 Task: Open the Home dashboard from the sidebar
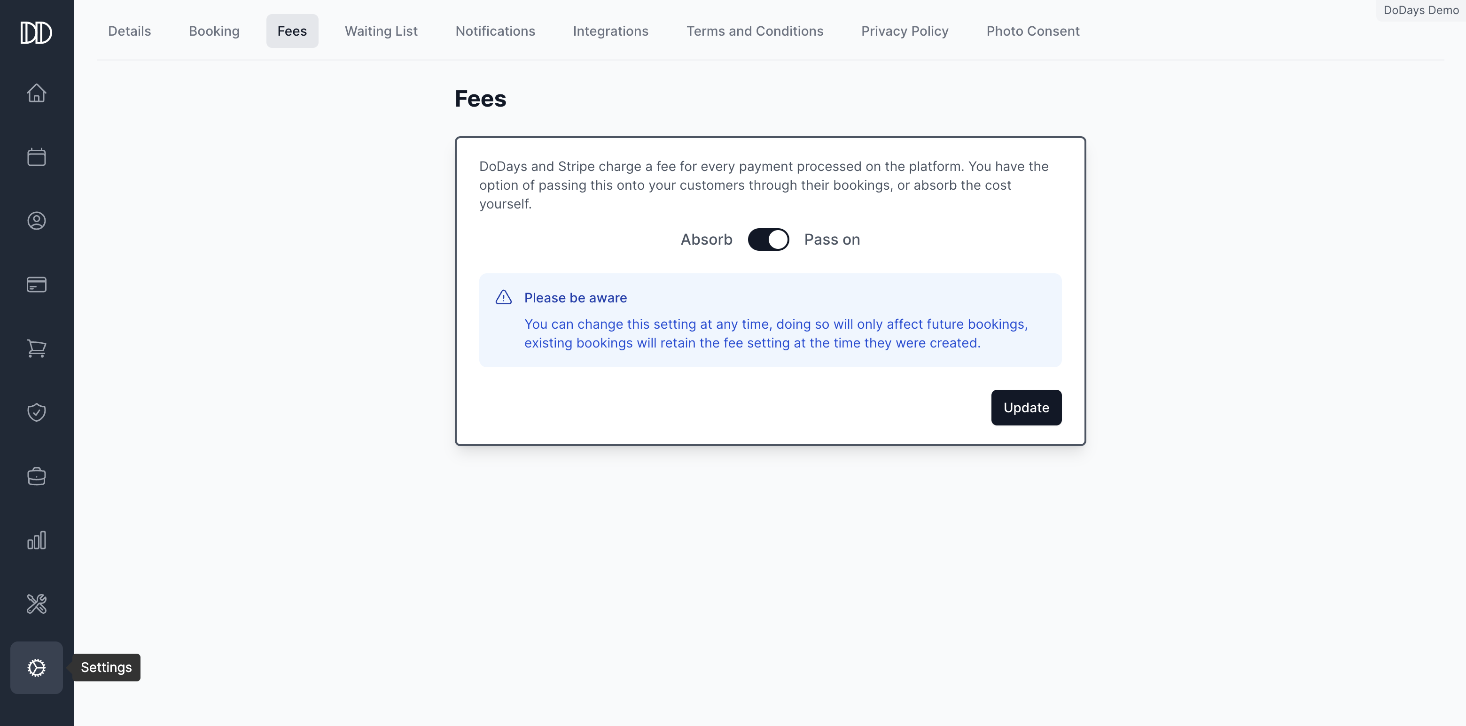click(37, 93)
